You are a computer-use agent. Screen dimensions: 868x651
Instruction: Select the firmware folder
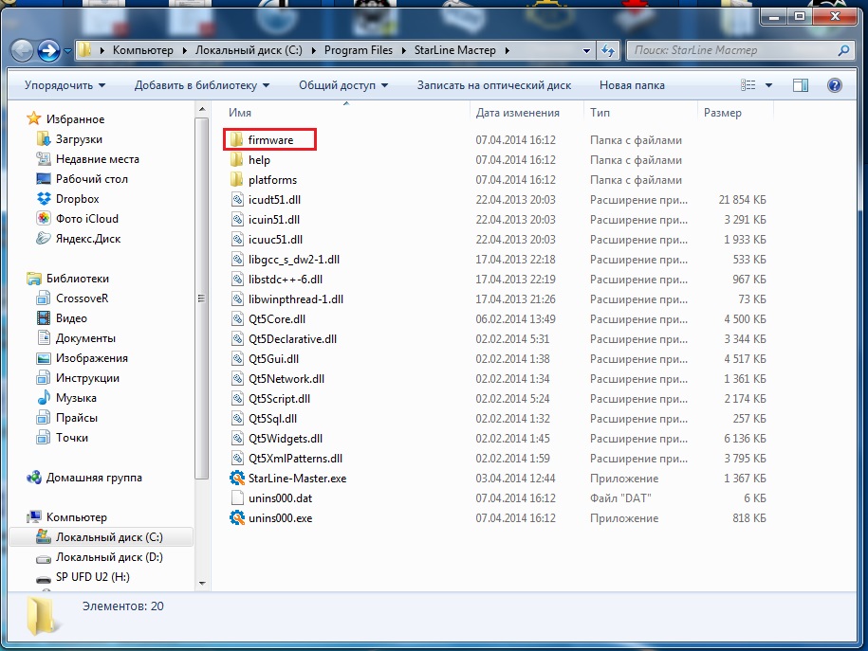pyautogui.click(x=270, y=140)
